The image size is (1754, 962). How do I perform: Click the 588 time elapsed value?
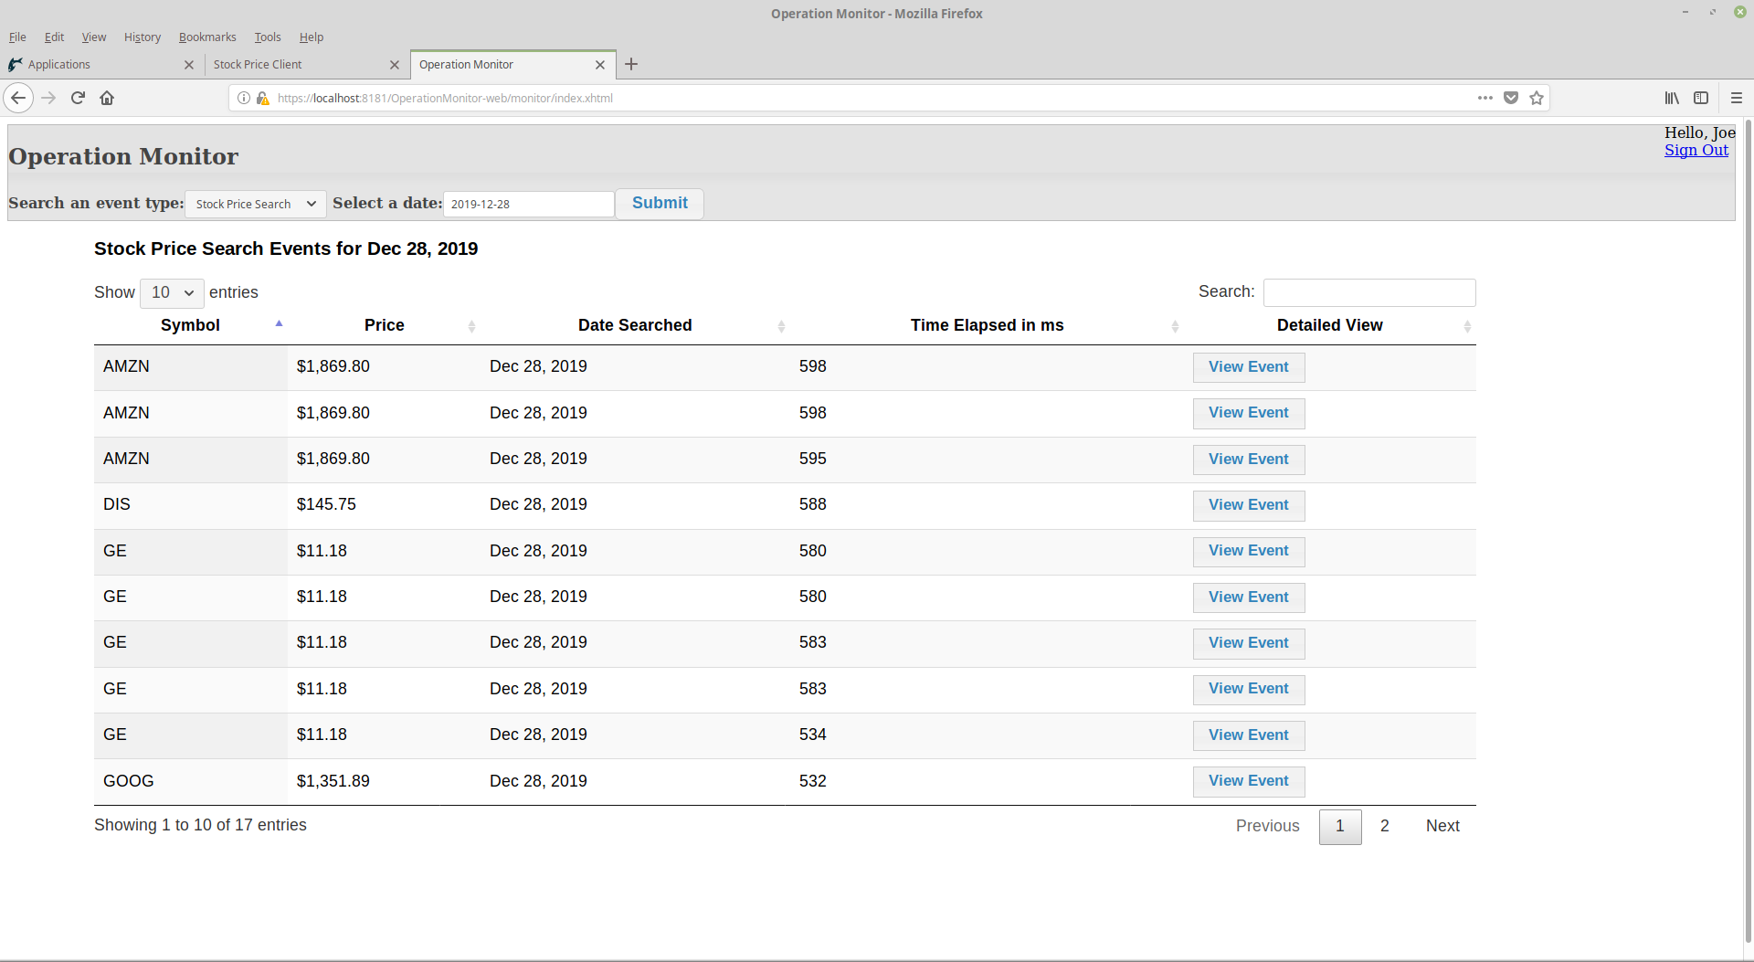[x=812, y=504]
